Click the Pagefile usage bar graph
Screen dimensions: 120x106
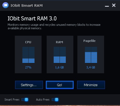coord(91,55)
